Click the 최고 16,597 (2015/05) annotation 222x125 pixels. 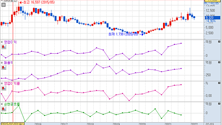pos(37,2)
